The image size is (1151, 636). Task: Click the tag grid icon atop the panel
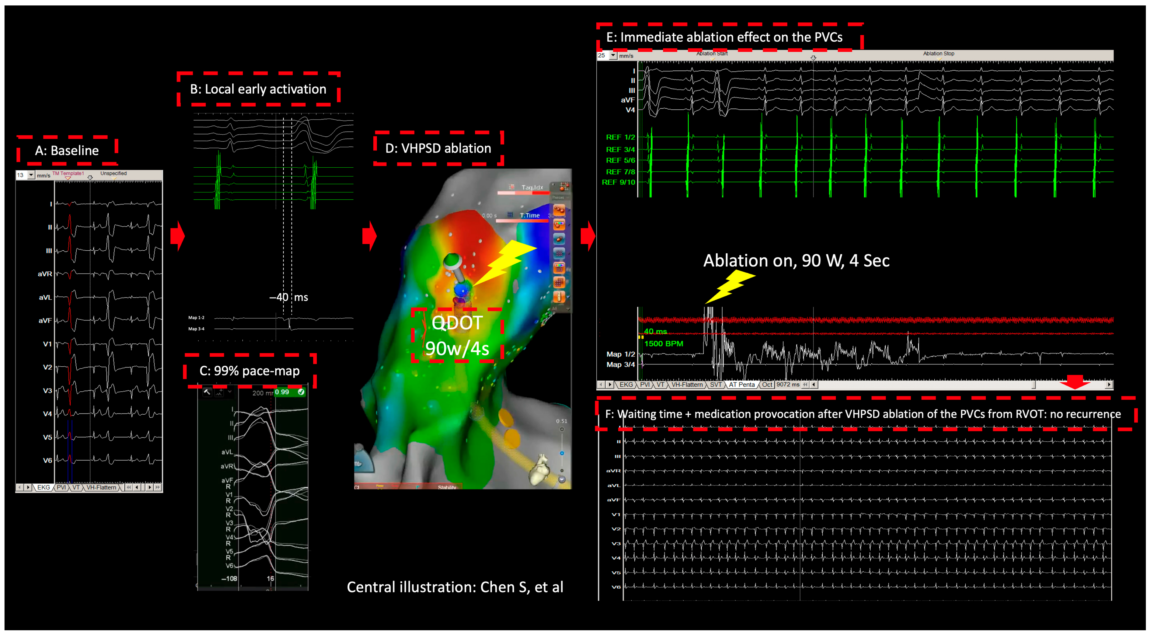coord(564,187)
